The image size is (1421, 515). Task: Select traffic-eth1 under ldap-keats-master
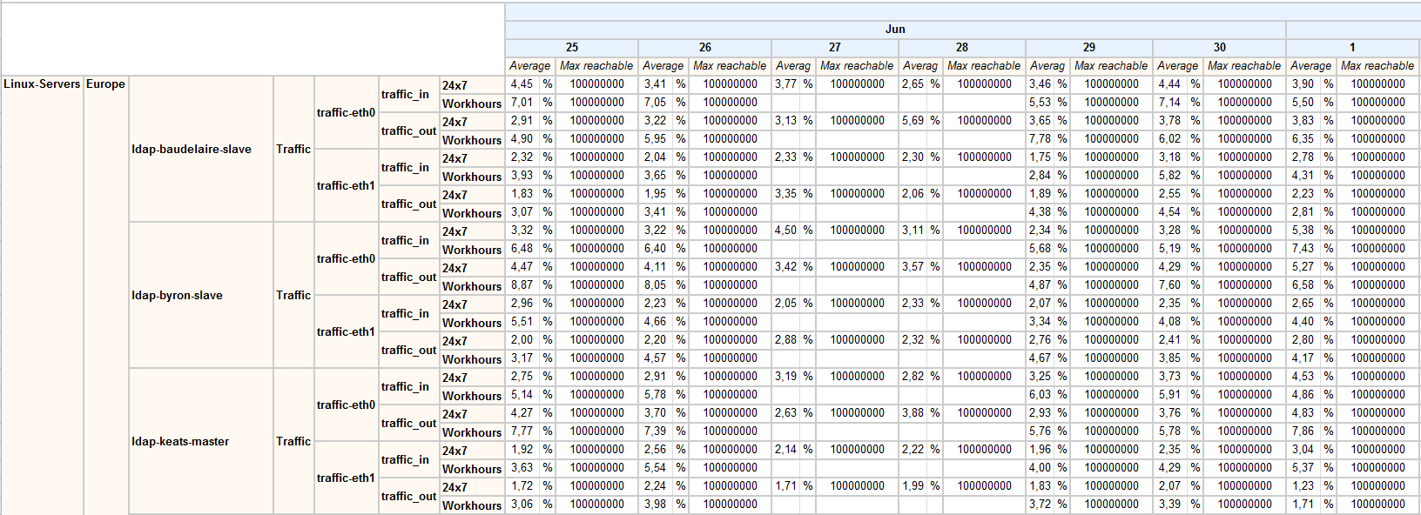[x=346, y=478]
